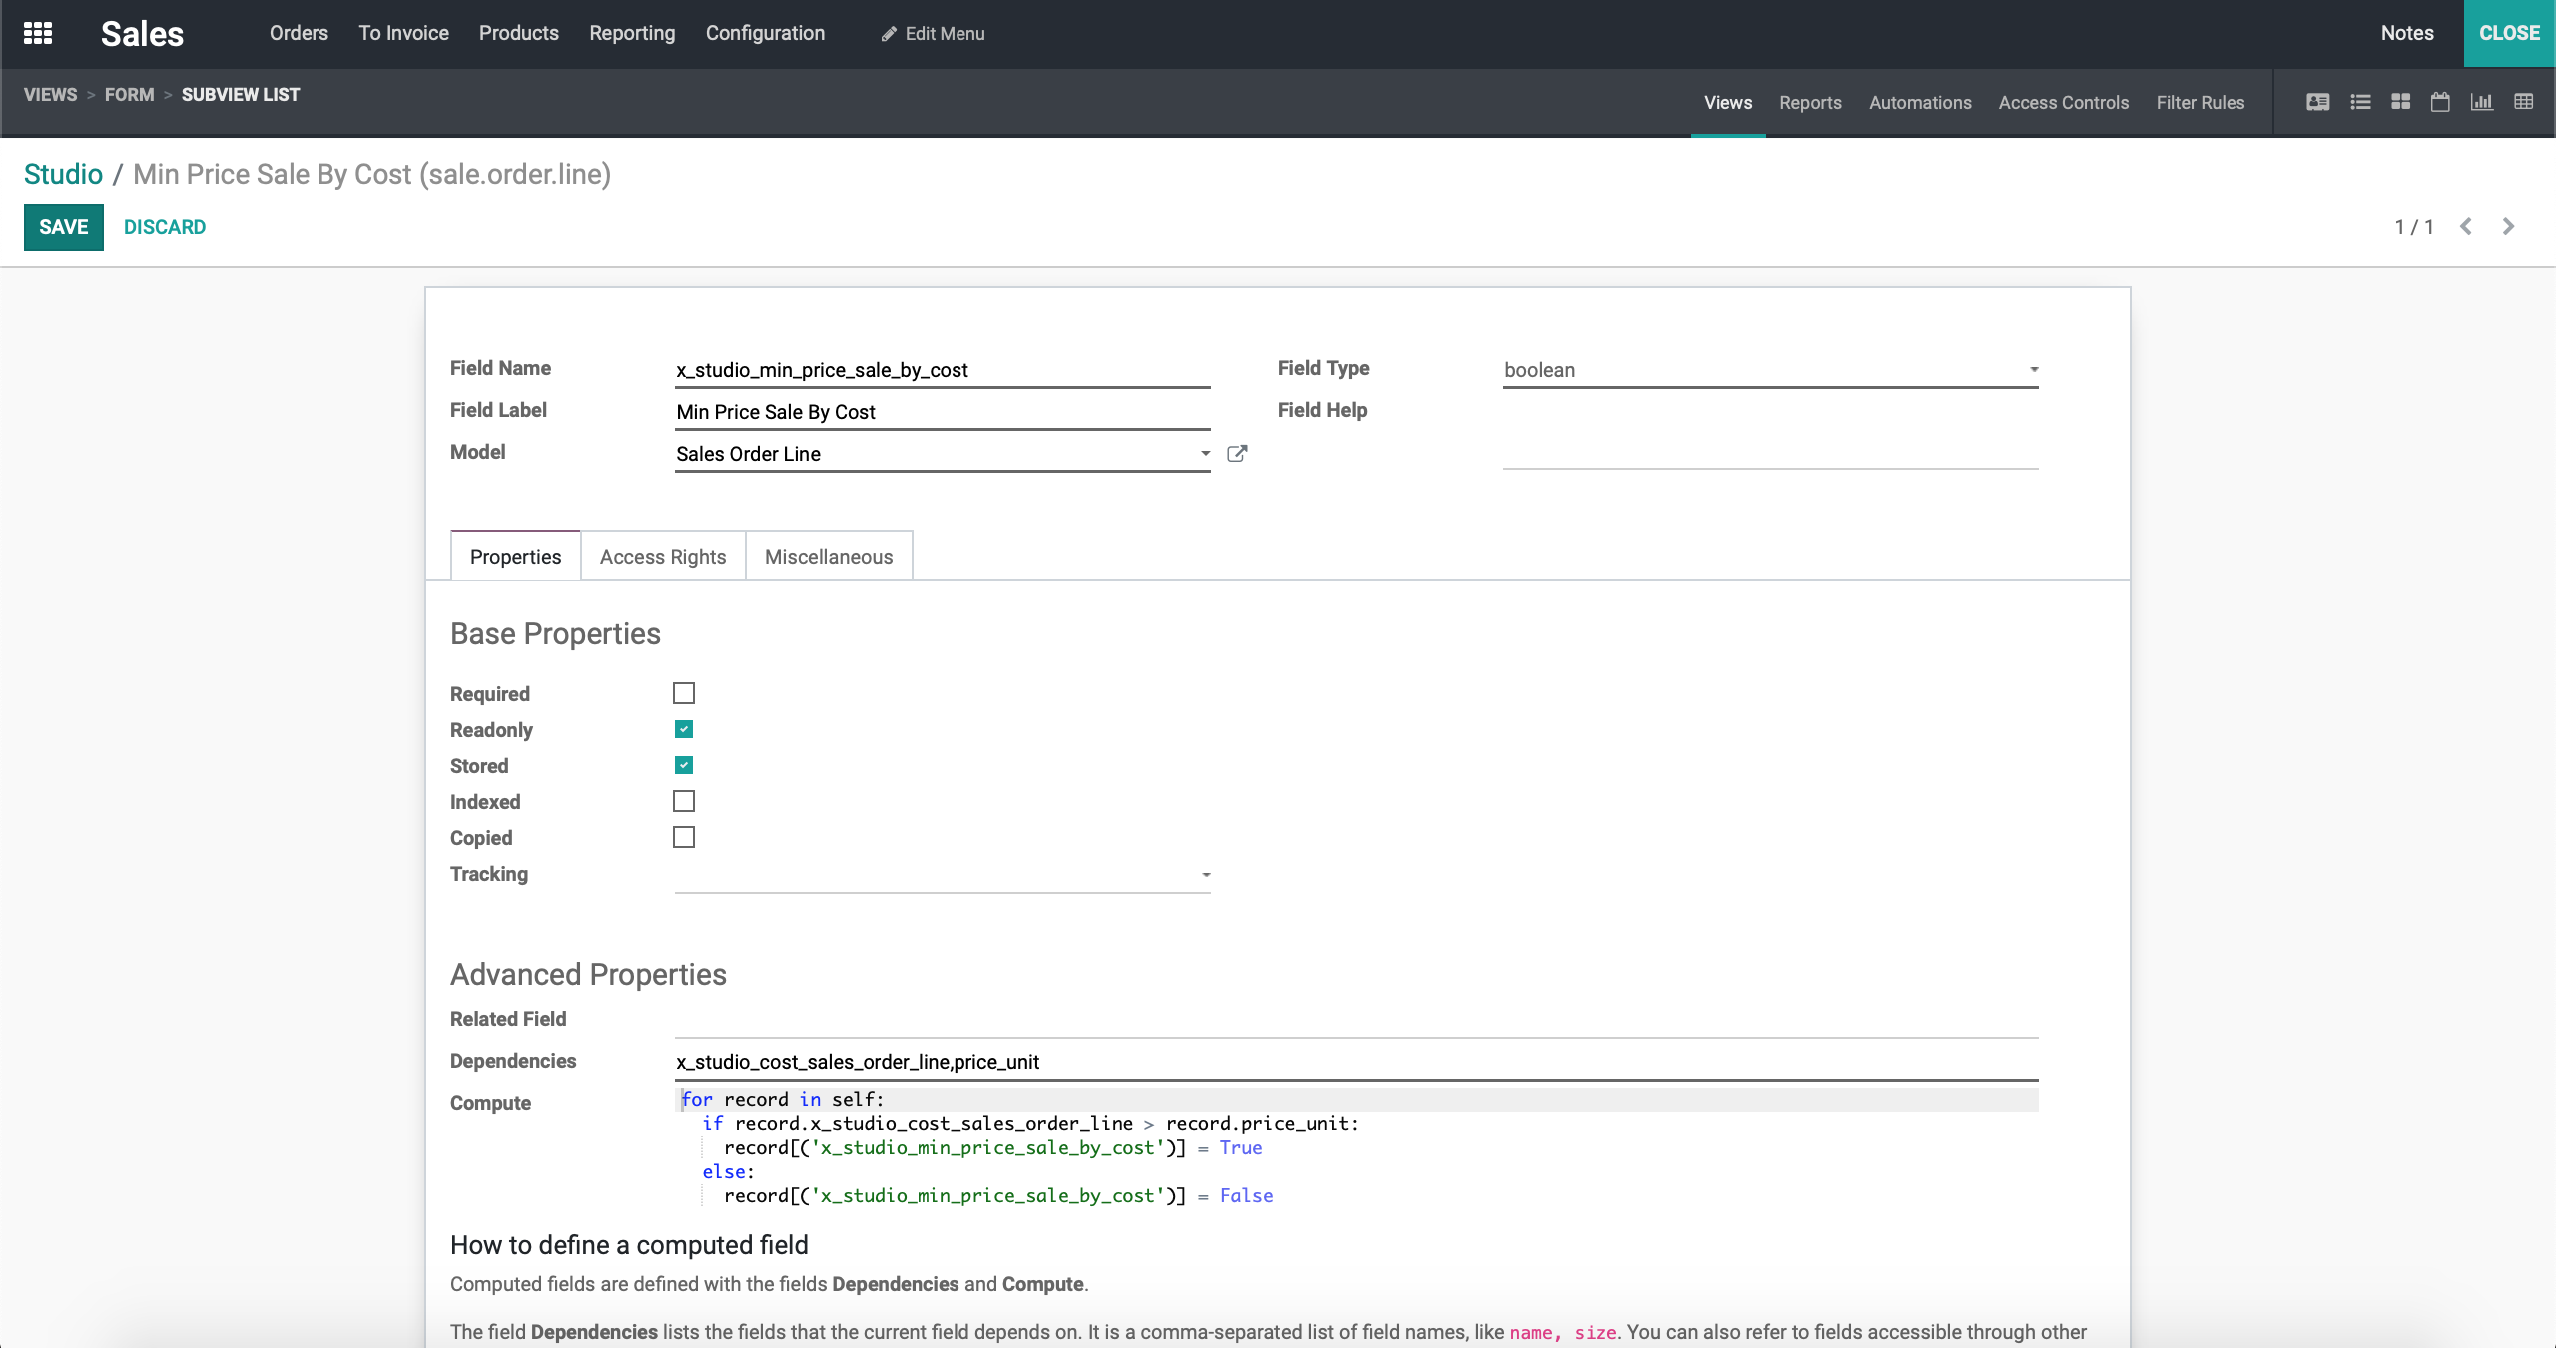Switch to the kanban view icon
2556x1348 pixels.
[2401, 102]
